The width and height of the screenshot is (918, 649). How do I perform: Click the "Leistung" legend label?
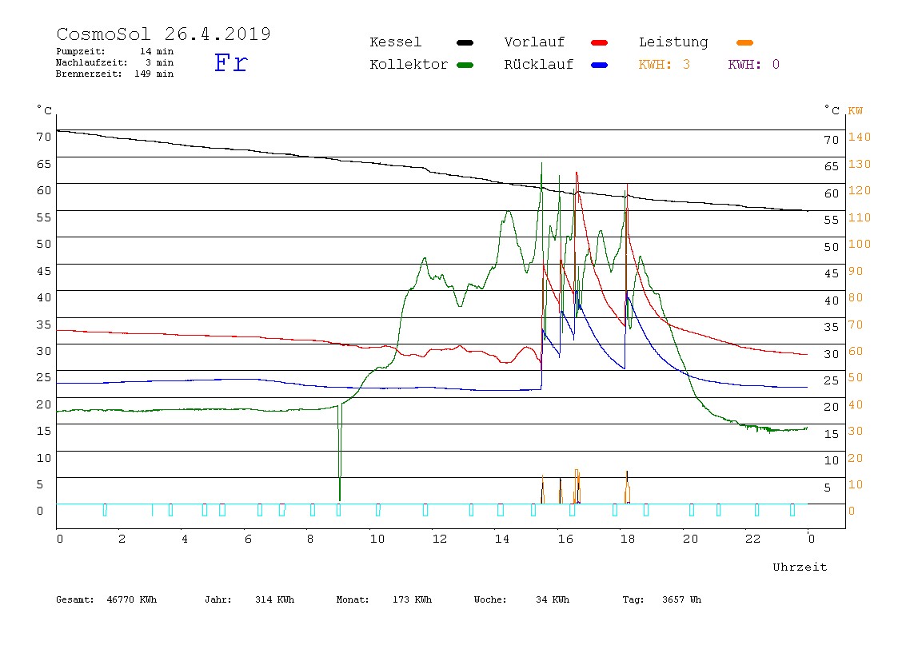(x=673, y=42)
